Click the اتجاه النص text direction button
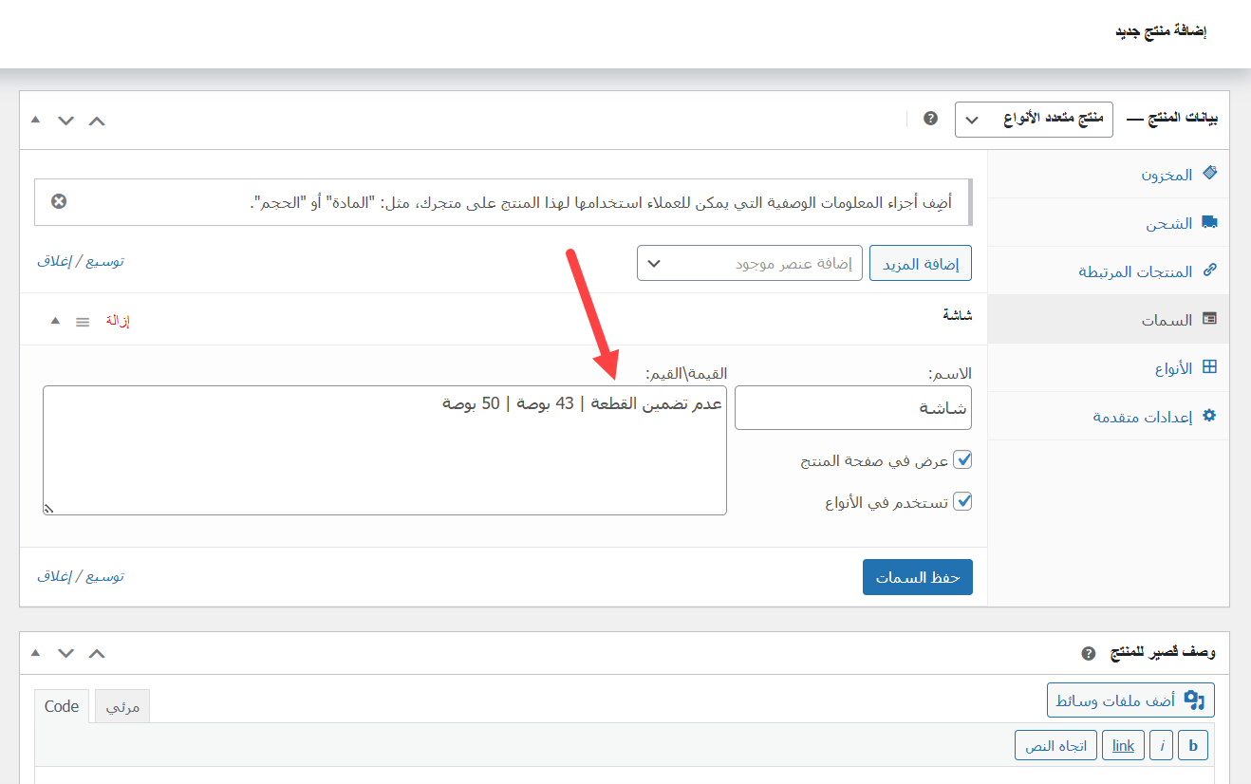 (1055, 745)
